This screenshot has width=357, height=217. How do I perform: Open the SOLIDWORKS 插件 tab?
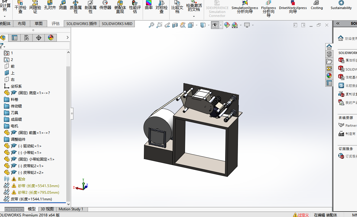pos(82,24)
